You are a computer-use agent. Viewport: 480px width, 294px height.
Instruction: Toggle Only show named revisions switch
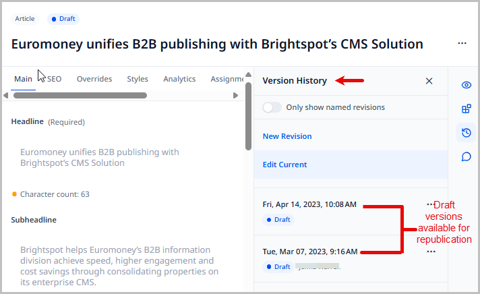point(272,107)
